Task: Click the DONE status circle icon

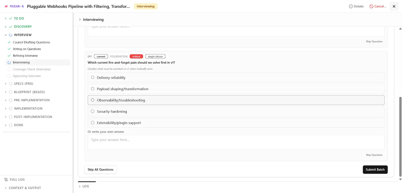Action: [11, 125]
